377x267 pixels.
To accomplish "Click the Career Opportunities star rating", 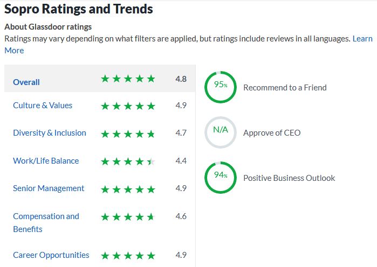I will (128, 256).
